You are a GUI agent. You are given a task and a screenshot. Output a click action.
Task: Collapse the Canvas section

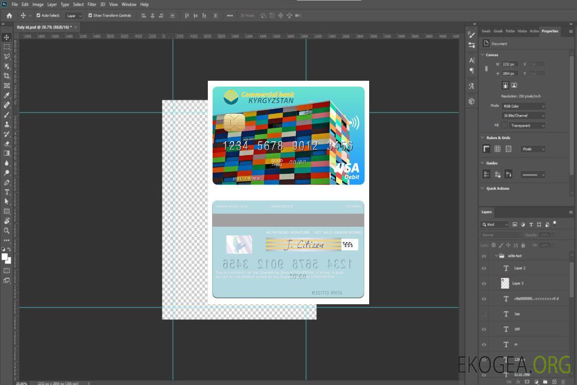(x=483, y=55)
